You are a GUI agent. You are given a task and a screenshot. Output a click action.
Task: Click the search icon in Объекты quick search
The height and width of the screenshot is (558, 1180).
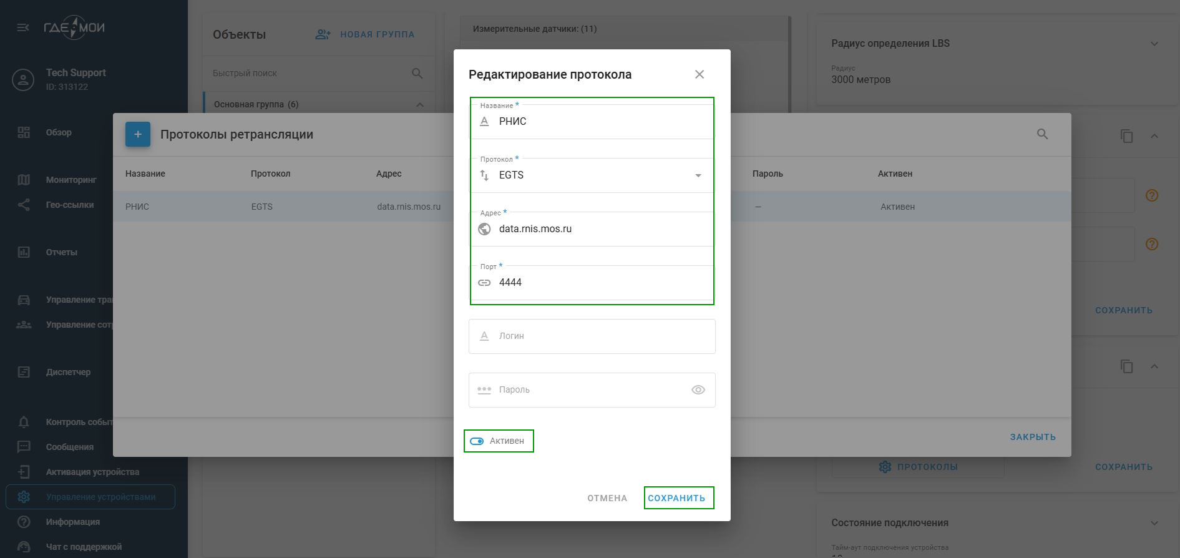click(x=417, y=74)
